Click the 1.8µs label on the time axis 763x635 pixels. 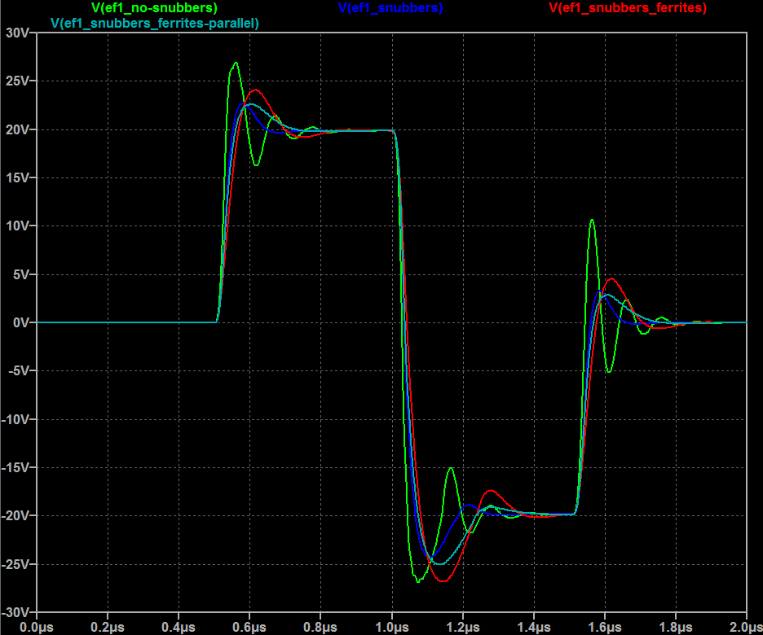(676, 627)
